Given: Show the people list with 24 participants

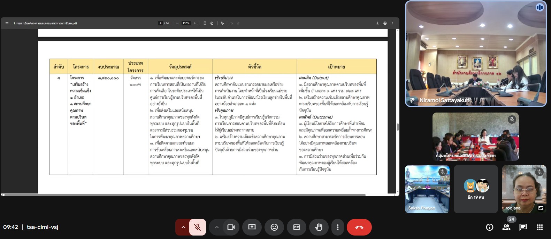Looking at the screenshot, I should point(506,227).
